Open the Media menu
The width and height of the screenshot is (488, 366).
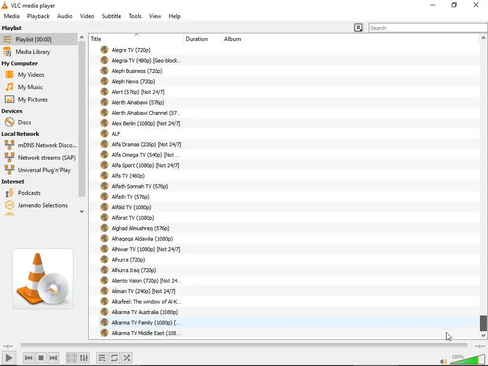pyautogui.click(x=11, y=16)
